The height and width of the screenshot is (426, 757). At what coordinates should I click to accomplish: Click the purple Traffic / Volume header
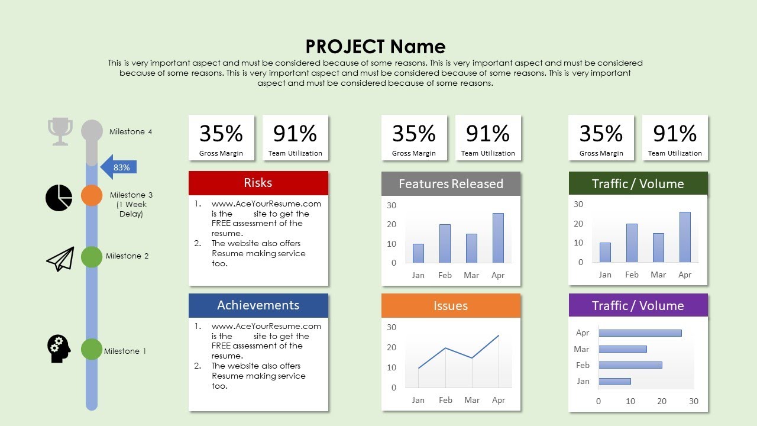(638, 306)
